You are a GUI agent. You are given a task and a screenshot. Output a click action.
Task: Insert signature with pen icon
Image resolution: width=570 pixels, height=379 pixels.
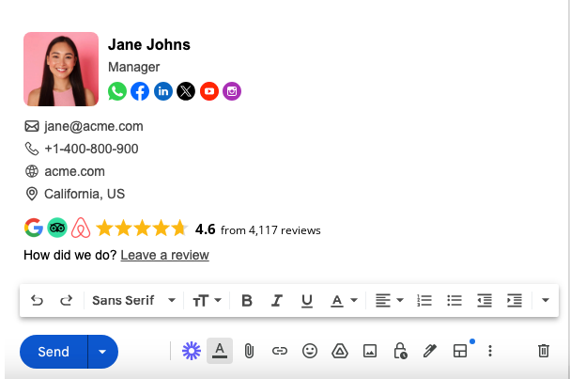[x=430, y=351]
